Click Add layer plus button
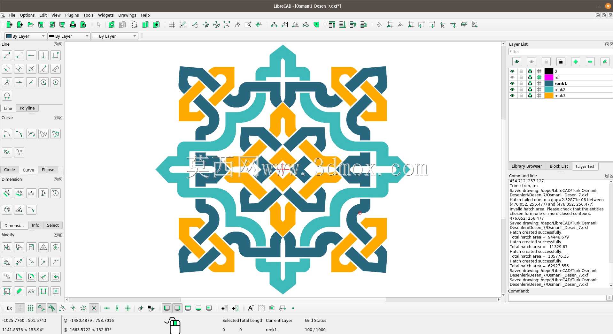The image size is (613, 334). 576,62
